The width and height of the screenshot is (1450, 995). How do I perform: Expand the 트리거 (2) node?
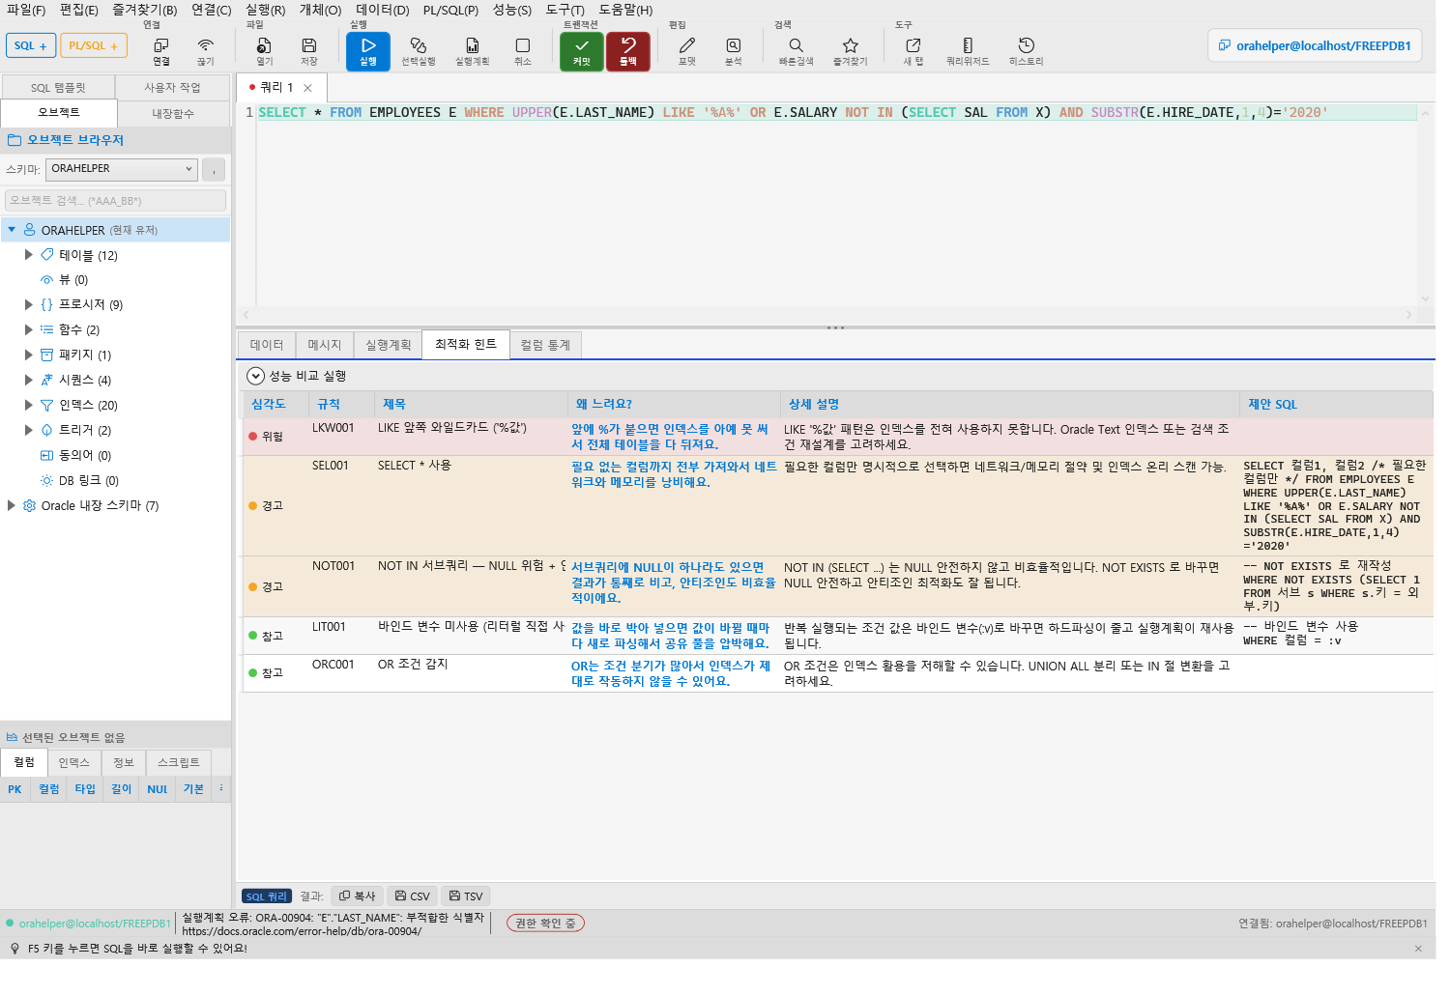(x=29, y=430)
